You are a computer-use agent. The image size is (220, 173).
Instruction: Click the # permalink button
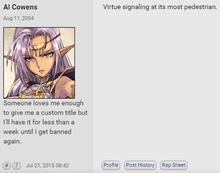coord(7,165)
